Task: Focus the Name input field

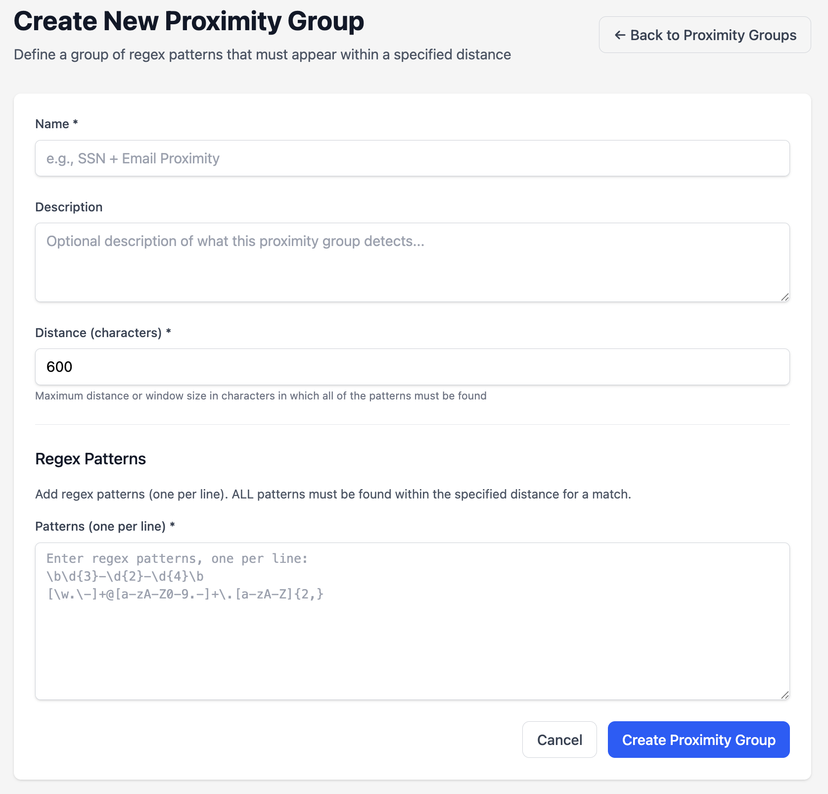Action: 412,158
